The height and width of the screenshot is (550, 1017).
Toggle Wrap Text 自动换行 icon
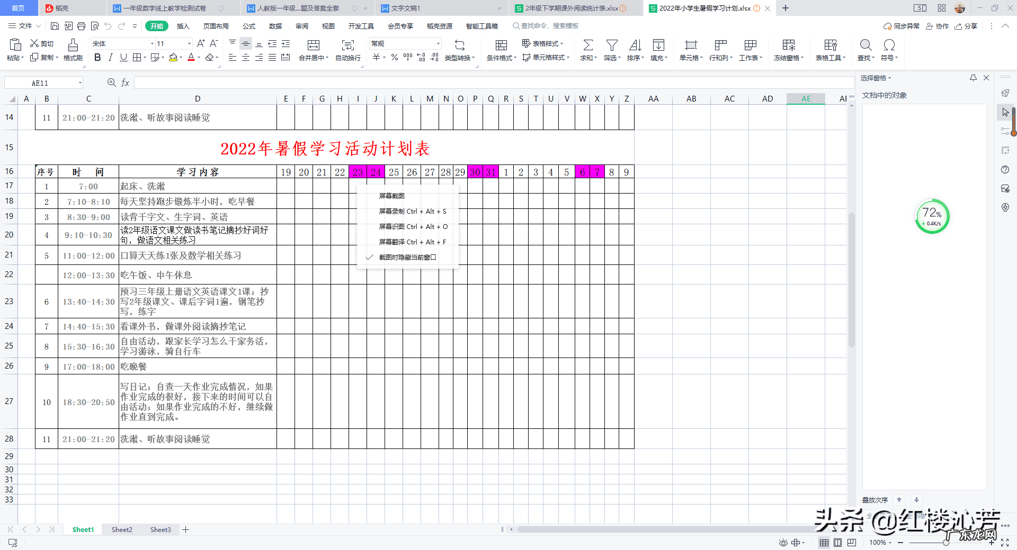347,45
